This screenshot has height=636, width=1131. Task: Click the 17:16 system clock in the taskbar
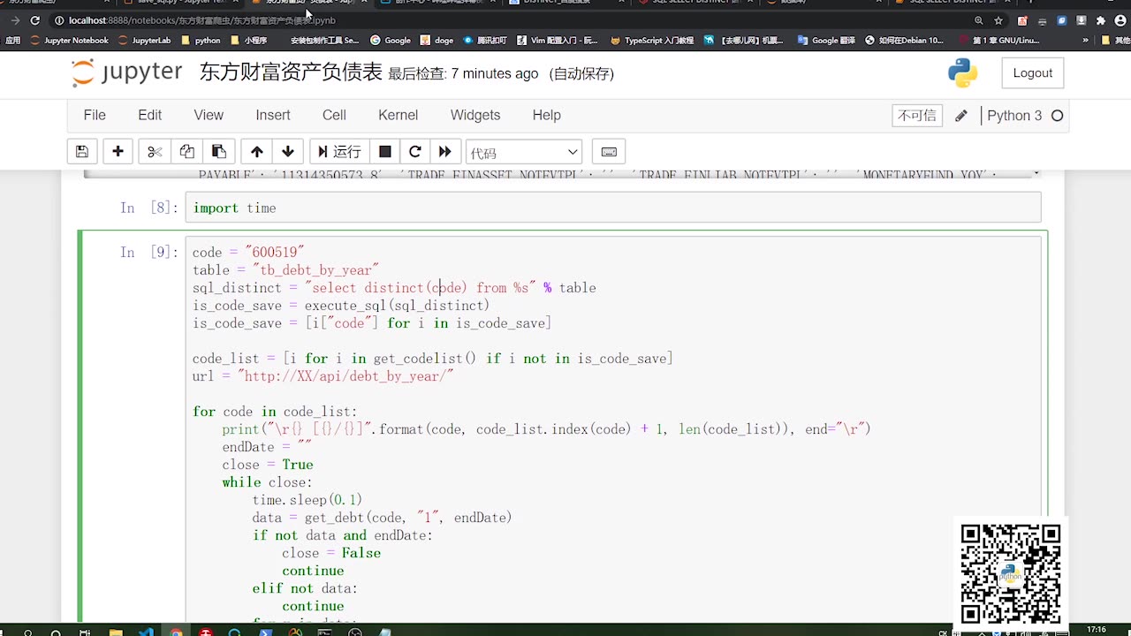[x=1097, y=630]
